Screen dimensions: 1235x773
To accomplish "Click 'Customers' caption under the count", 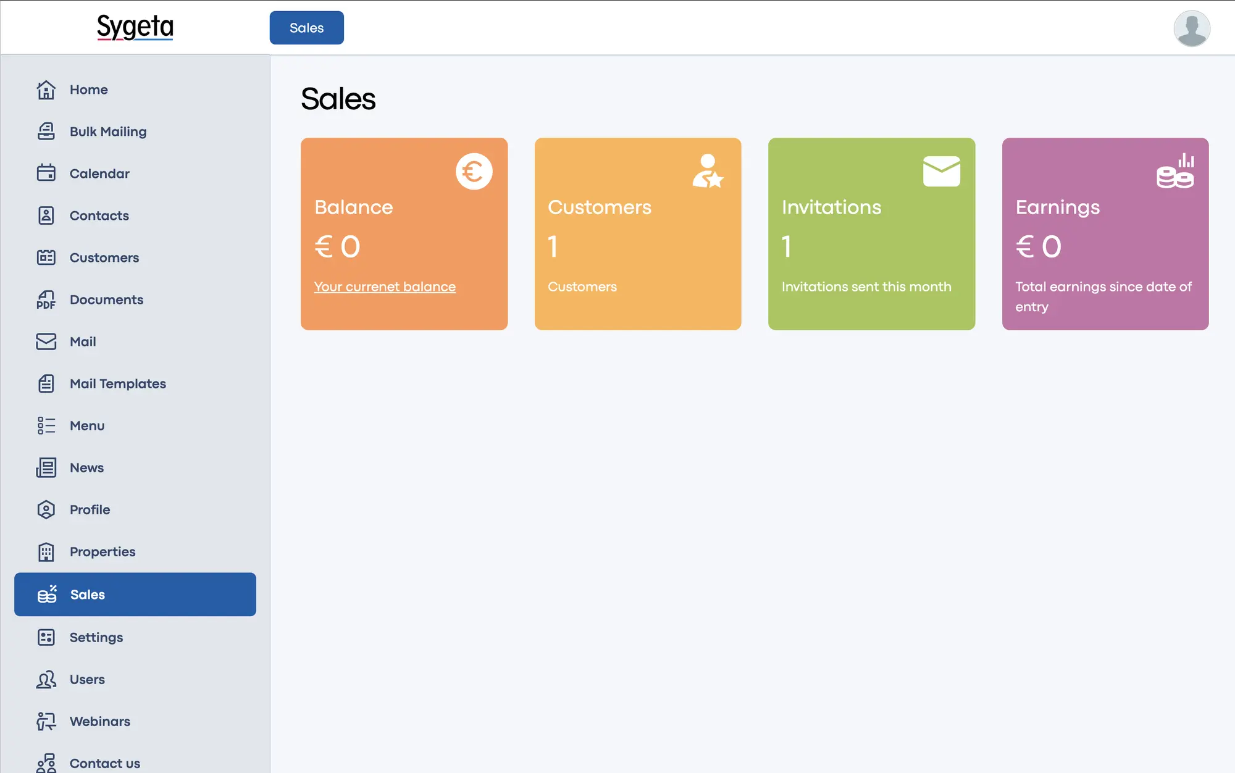I will pos(582,286).
